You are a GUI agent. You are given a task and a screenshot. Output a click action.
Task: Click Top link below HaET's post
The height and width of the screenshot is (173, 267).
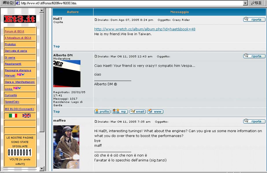56,46
